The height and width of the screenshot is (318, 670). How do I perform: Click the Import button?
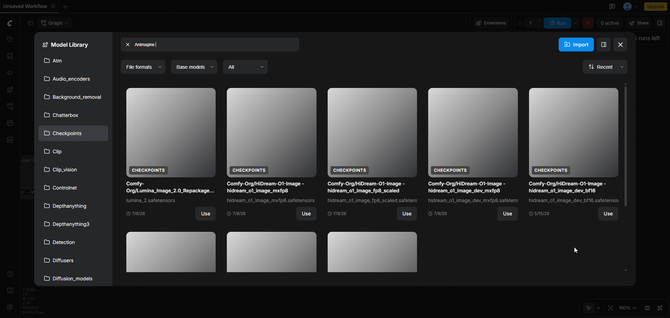point(576,44)
